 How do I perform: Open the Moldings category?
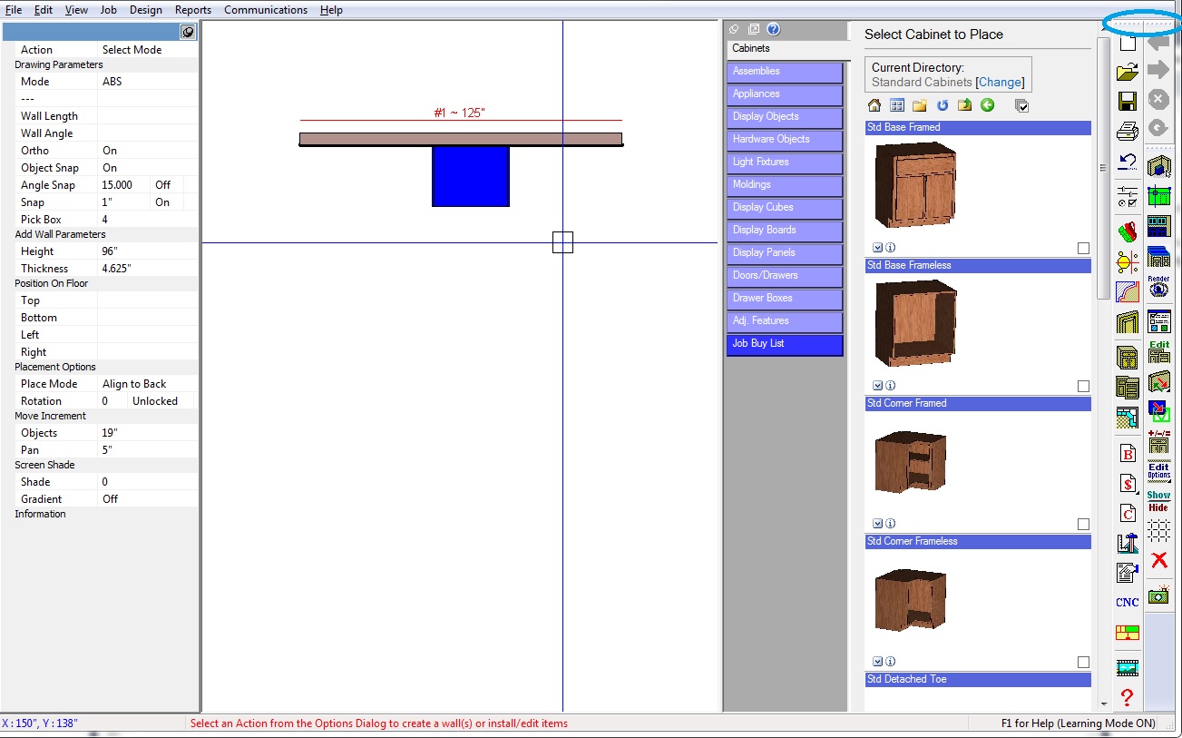pos(785,185)
